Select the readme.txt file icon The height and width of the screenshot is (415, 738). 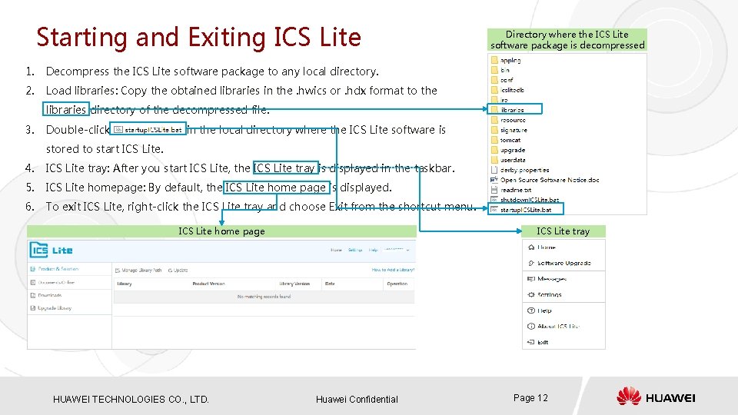pos(494,190)
